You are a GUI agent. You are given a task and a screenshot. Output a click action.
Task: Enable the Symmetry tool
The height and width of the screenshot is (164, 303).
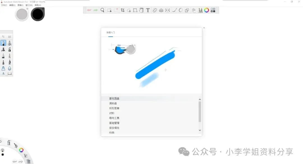(167, 10)
